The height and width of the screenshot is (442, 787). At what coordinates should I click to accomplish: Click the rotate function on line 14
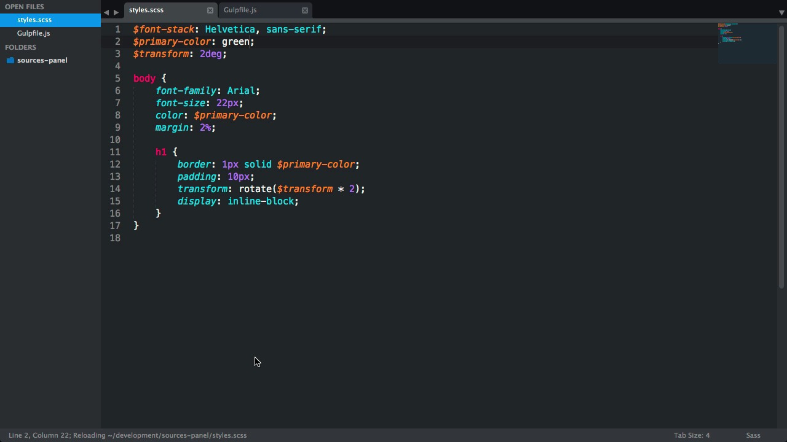255,189
